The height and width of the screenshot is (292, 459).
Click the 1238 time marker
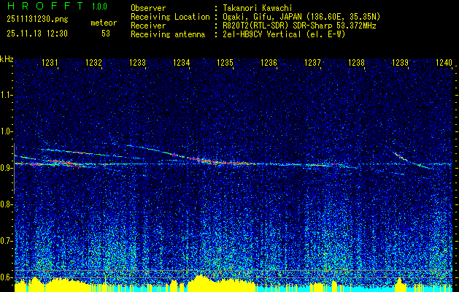point(357,62)
